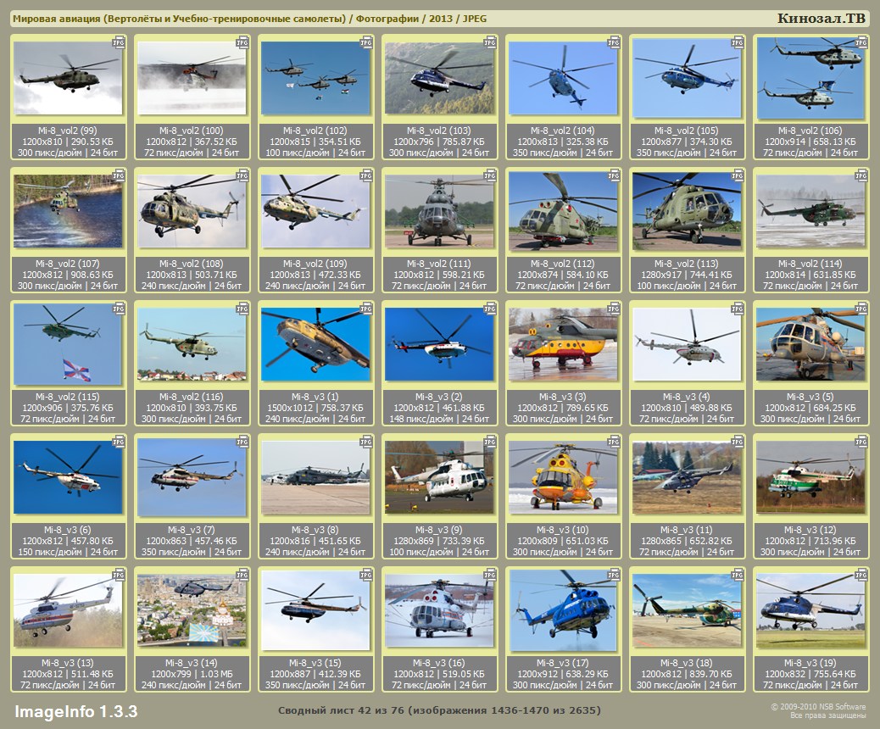
Task: Open the Mi-8_v3 (14) city flyover thumbnail
Action: [x=192, y=611]
